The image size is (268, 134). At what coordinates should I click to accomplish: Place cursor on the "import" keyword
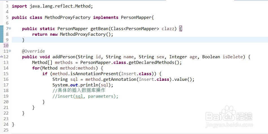click(x=19, y=6)
